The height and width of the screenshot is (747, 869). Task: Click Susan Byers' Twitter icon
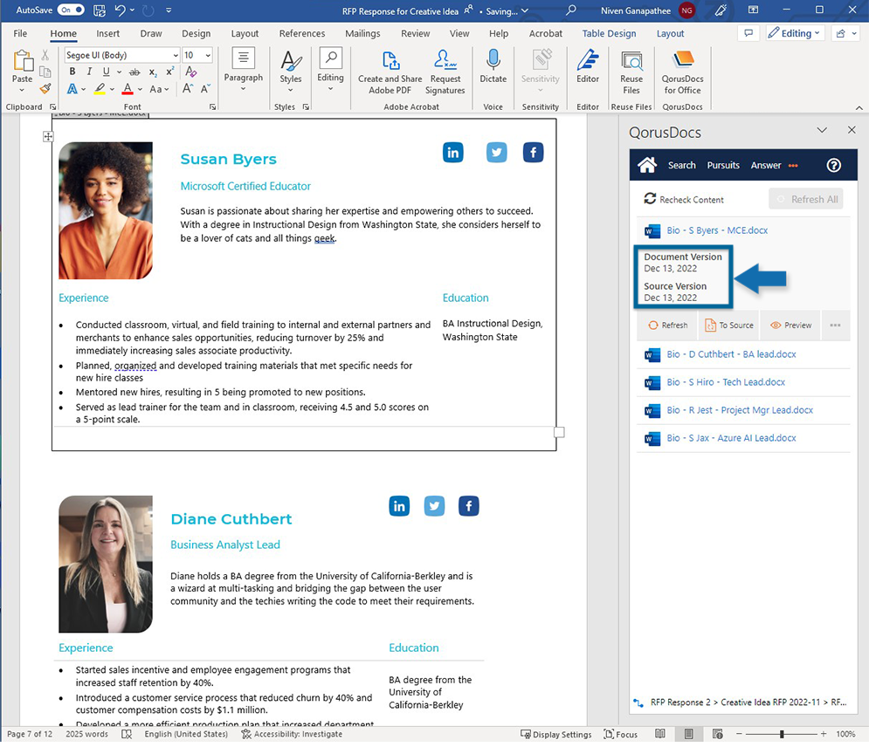point(497,152)
